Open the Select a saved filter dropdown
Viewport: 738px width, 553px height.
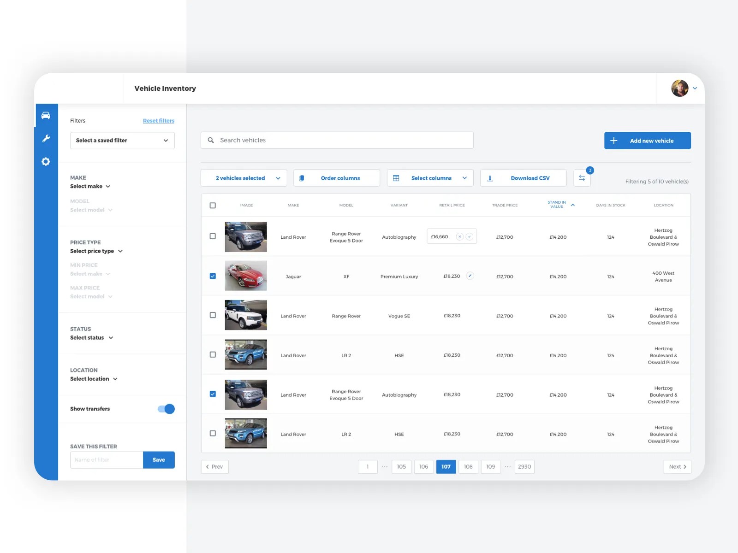tap(122, 141)
